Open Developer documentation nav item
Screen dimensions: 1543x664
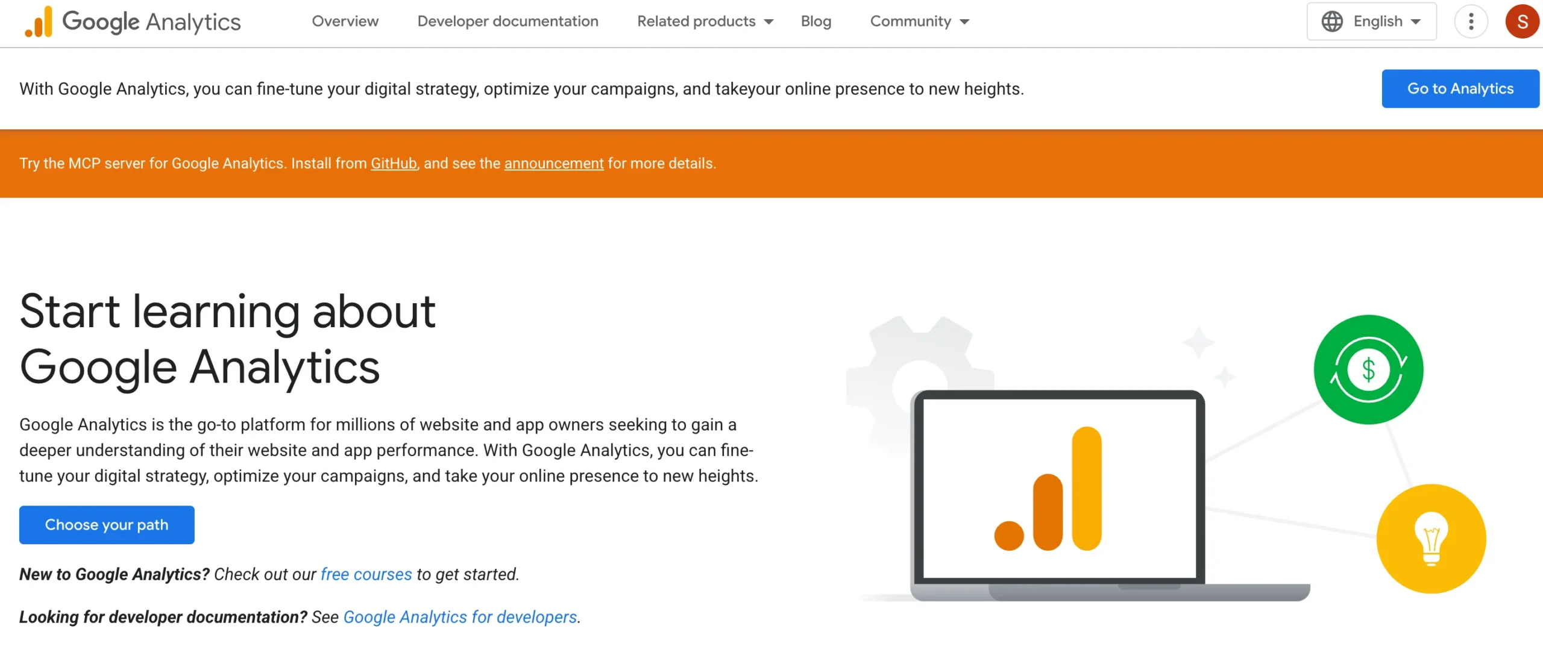pyautogui.click(x=508, y=21)
